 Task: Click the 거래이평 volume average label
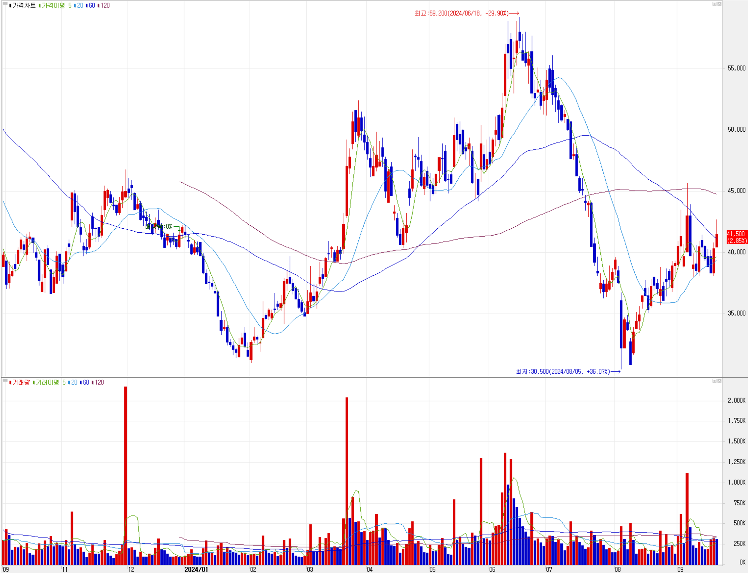tap(47, 382)
